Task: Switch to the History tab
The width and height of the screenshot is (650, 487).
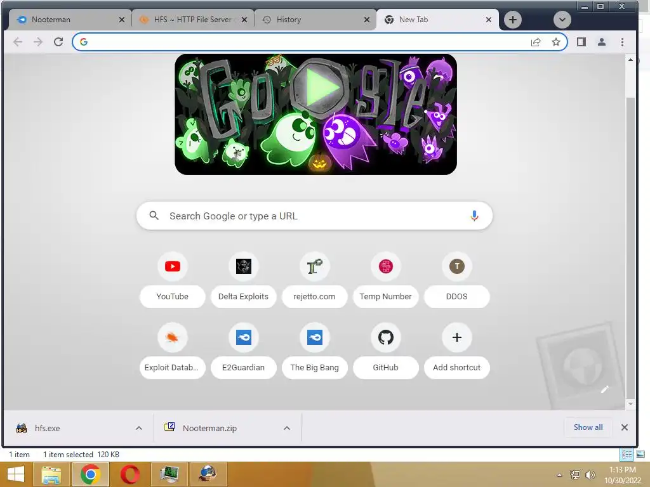Action: click(315, 20)
